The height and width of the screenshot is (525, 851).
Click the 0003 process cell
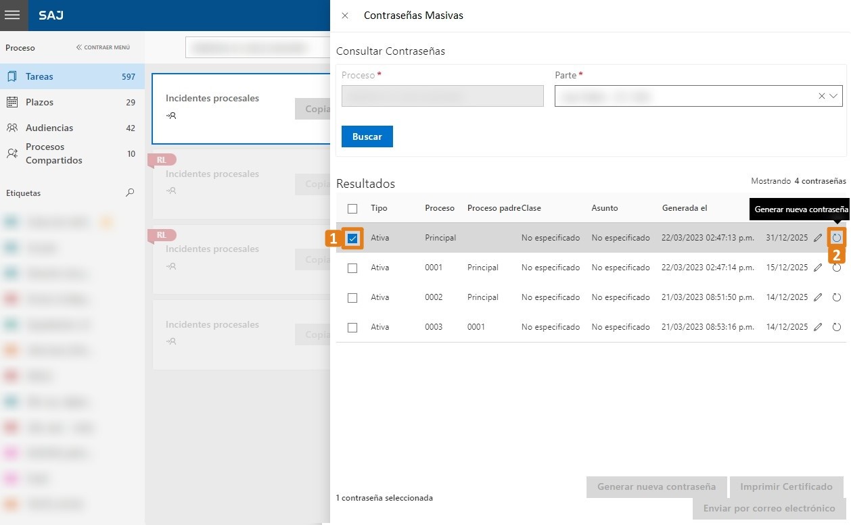(x=434, y=327)
